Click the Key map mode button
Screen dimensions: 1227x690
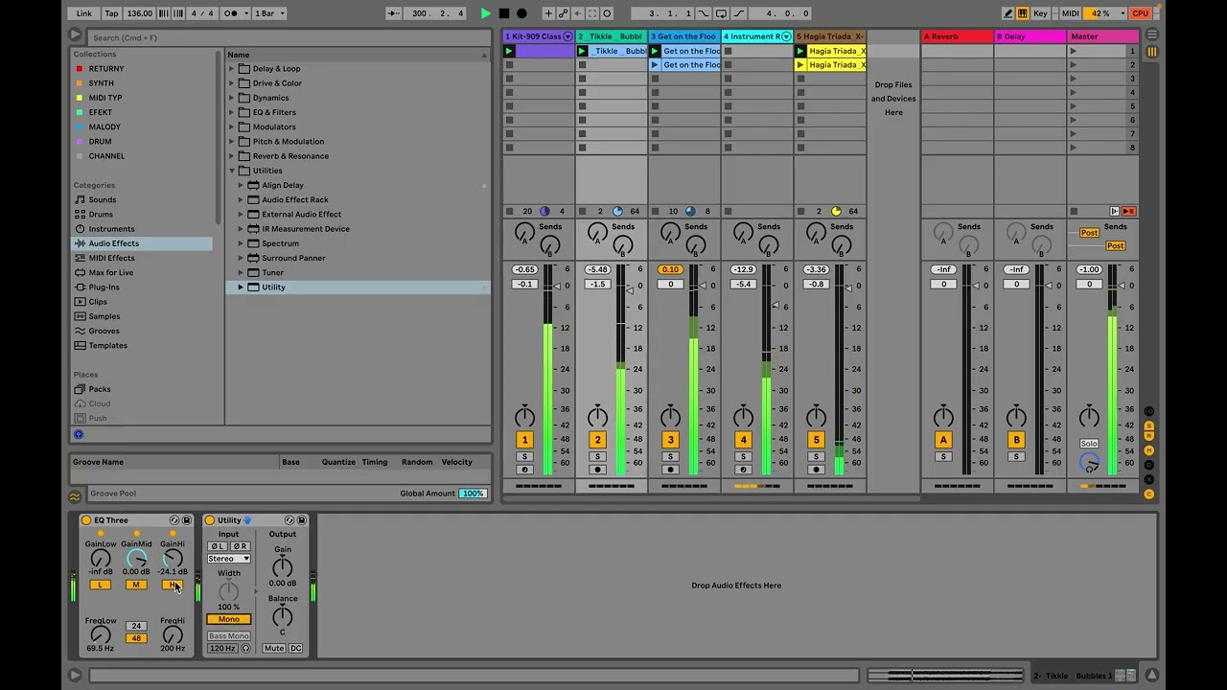point(1041,13)
